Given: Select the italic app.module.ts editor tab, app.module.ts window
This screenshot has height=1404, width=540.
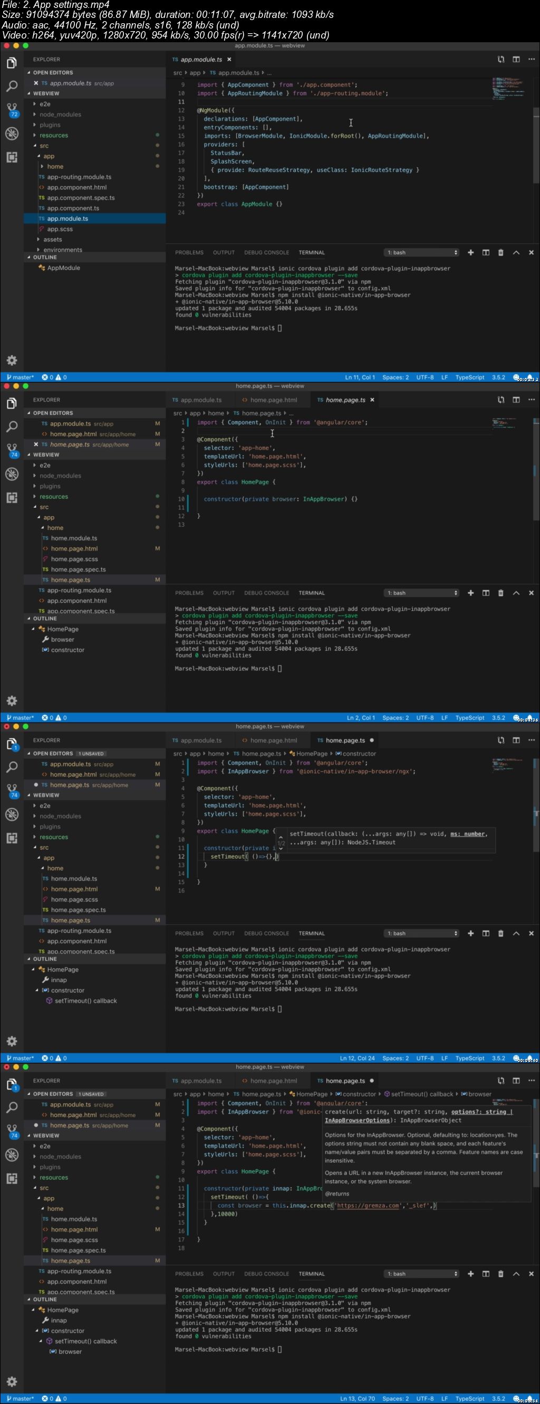Looking at the screenshot, I should pos(201,60).
